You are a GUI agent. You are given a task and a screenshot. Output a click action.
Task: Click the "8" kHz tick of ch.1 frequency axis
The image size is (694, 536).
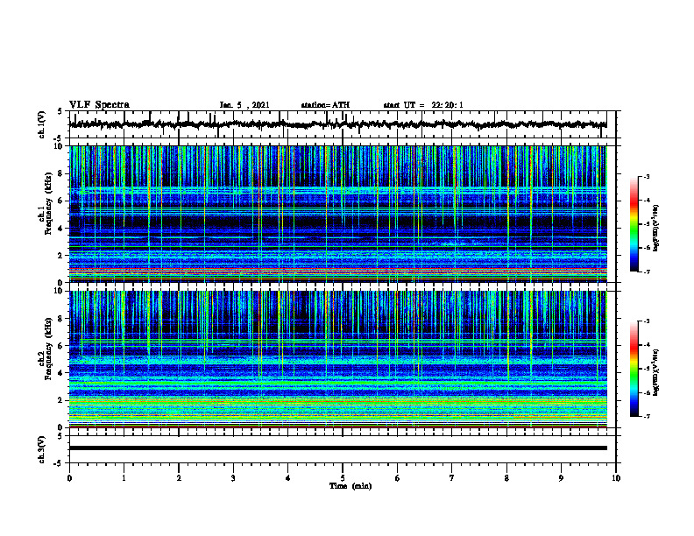click(60, 173)
